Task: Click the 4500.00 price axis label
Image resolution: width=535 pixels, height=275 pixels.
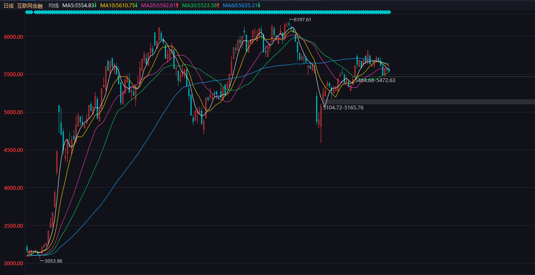Action: [14, 150]
